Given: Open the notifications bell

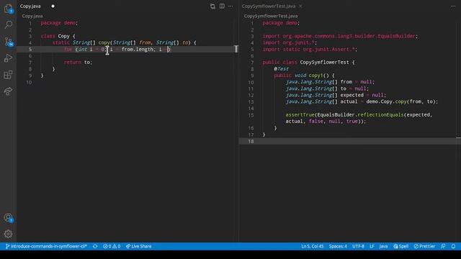Looking at the screenshot, I should [x=453, y=246].
